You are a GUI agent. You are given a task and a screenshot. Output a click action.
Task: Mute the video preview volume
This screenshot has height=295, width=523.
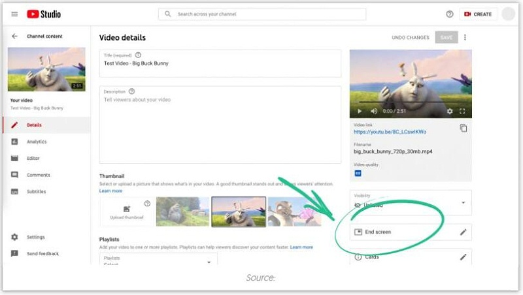coord(372,112)
